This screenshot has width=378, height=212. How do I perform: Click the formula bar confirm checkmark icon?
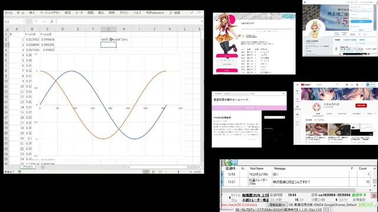[x=44, y=22]
